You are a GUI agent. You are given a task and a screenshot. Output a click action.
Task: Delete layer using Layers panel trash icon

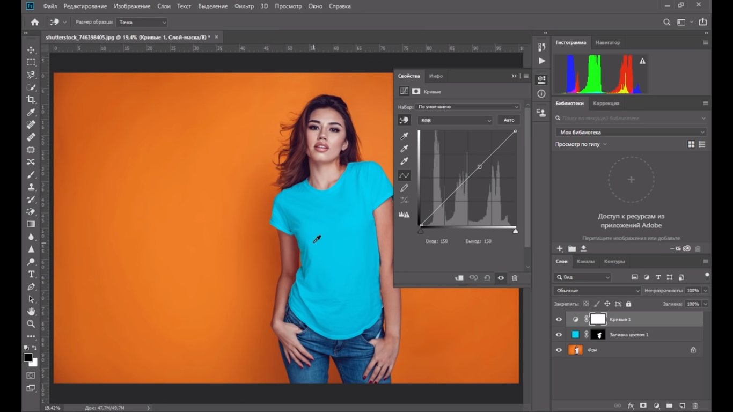[695, 406]
